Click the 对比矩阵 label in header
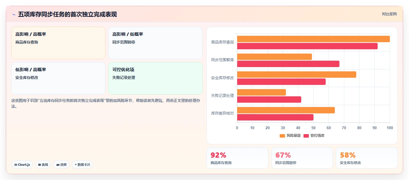Image resolution: width=409 pixels, height=180 pixels. [389, 14]
